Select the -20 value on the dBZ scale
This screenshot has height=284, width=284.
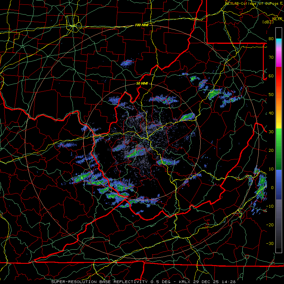270,225
